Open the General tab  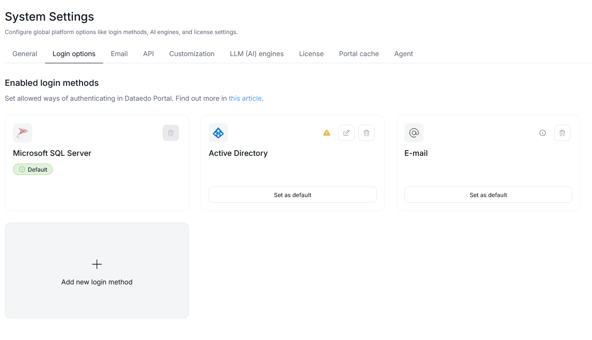pyautogui.click(x=25, y=54)
